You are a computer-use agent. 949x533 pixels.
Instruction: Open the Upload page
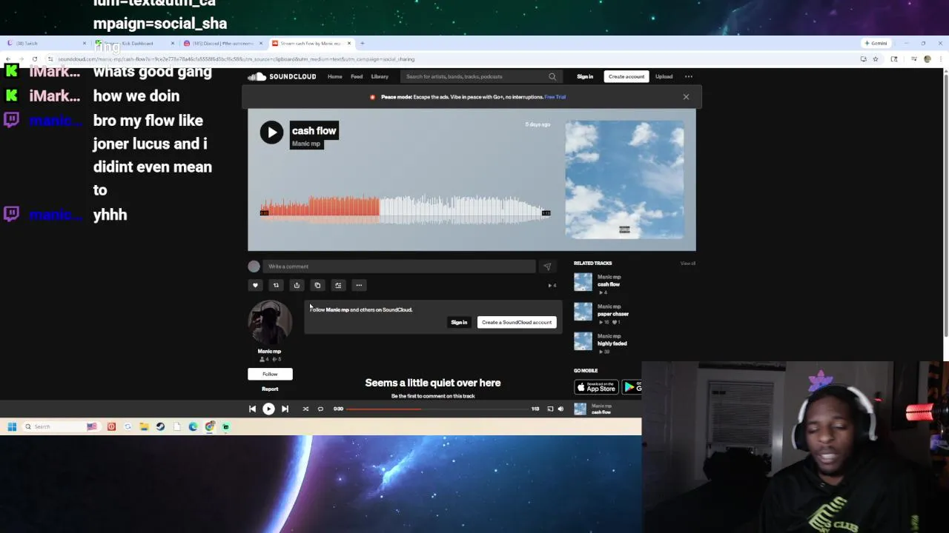point(664,76)
